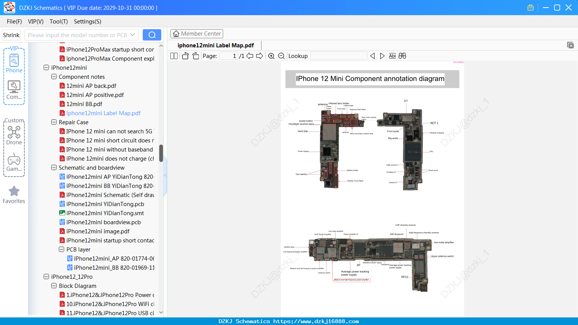
Task: Click the Shrink button
Action: (x=11, y=35)
